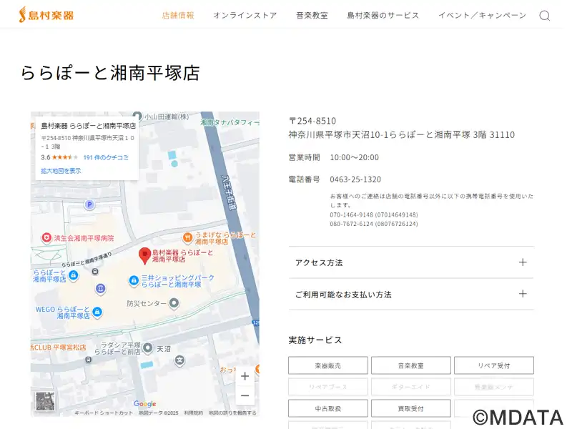Click the 済生会湘南平塚病院 hospital marker
This screenshot has height=429, width=572.
click(46, 237)
